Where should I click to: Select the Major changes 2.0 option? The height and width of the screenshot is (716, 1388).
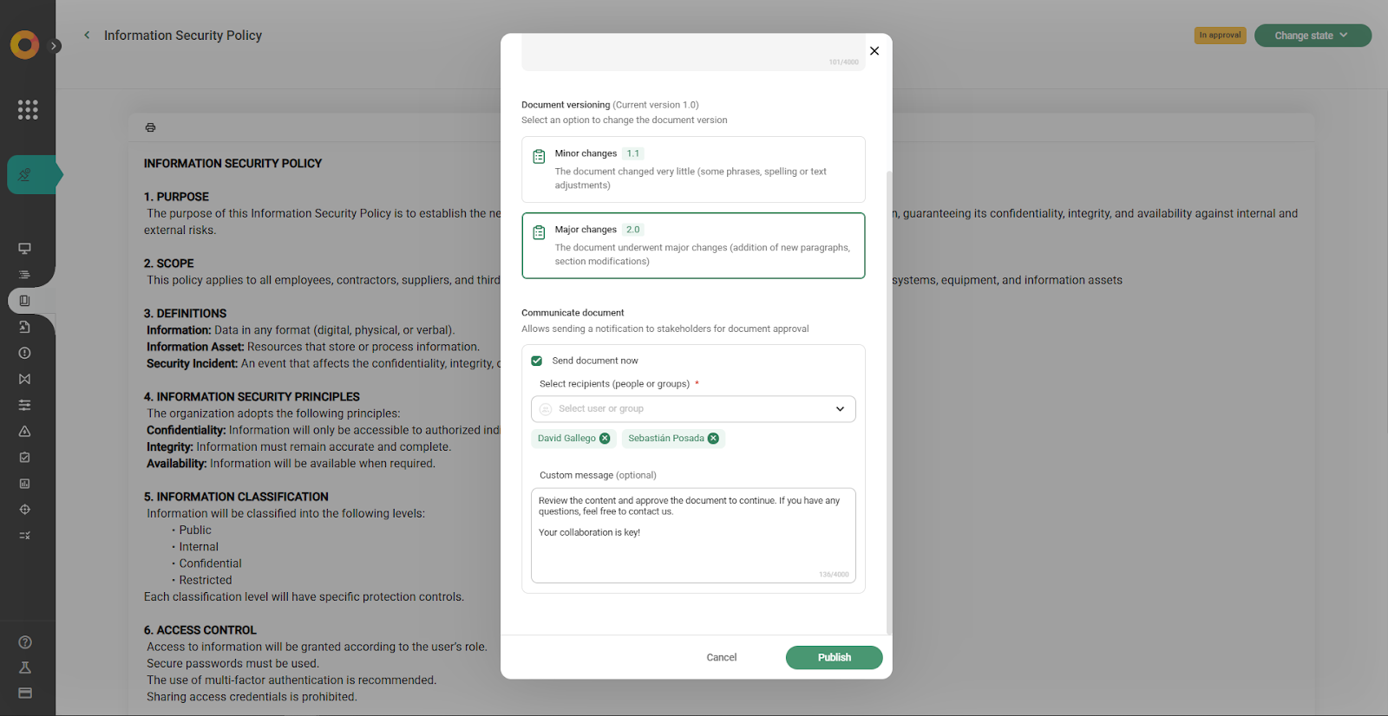(x=693, y=245)
